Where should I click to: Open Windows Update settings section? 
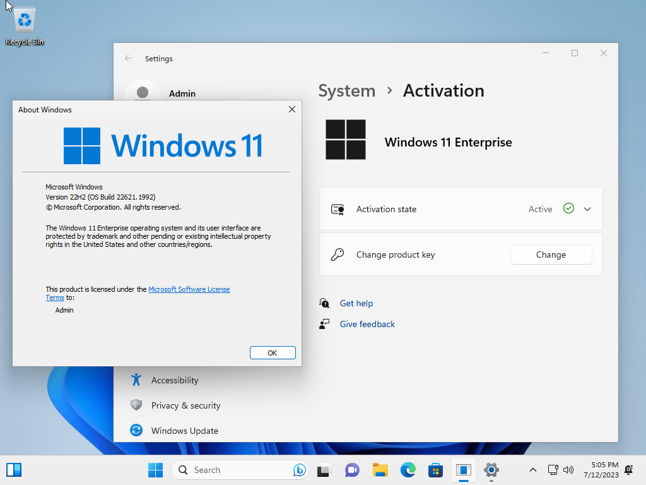click(185, 431)
